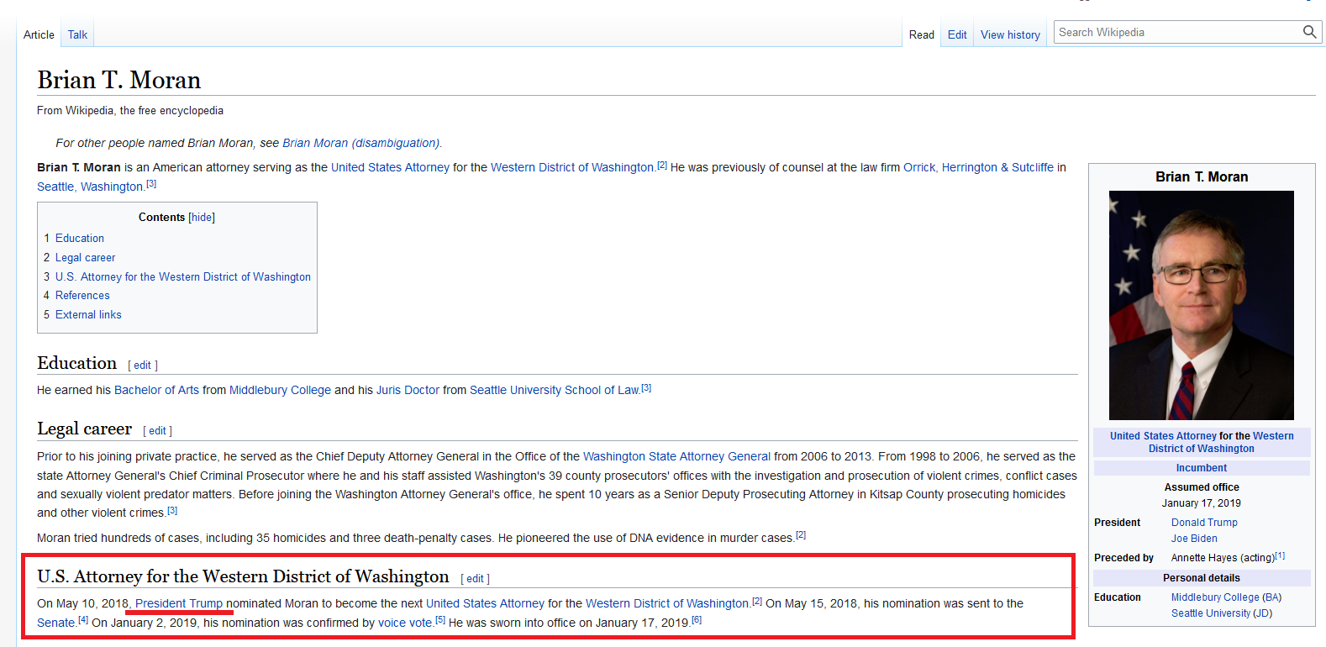Jump to Legal career in contents
1326x647 pixels.
point(85,258)
